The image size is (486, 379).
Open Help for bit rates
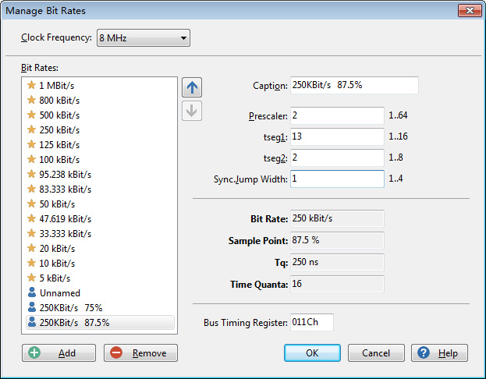click(439, 353)
